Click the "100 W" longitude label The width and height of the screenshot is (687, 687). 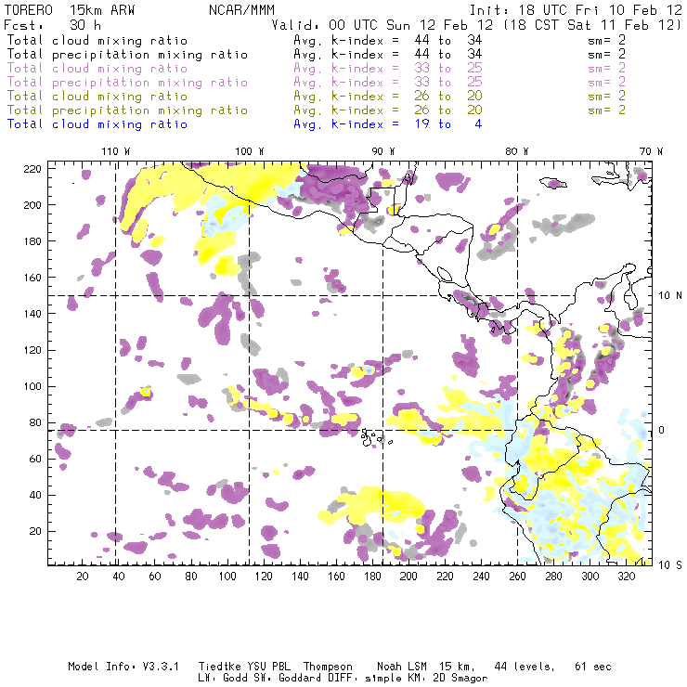coord(250,151)
